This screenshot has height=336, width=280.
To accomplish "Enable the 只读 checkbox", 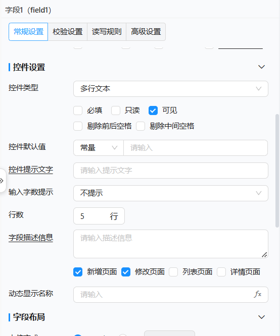I will coord(116,110).
